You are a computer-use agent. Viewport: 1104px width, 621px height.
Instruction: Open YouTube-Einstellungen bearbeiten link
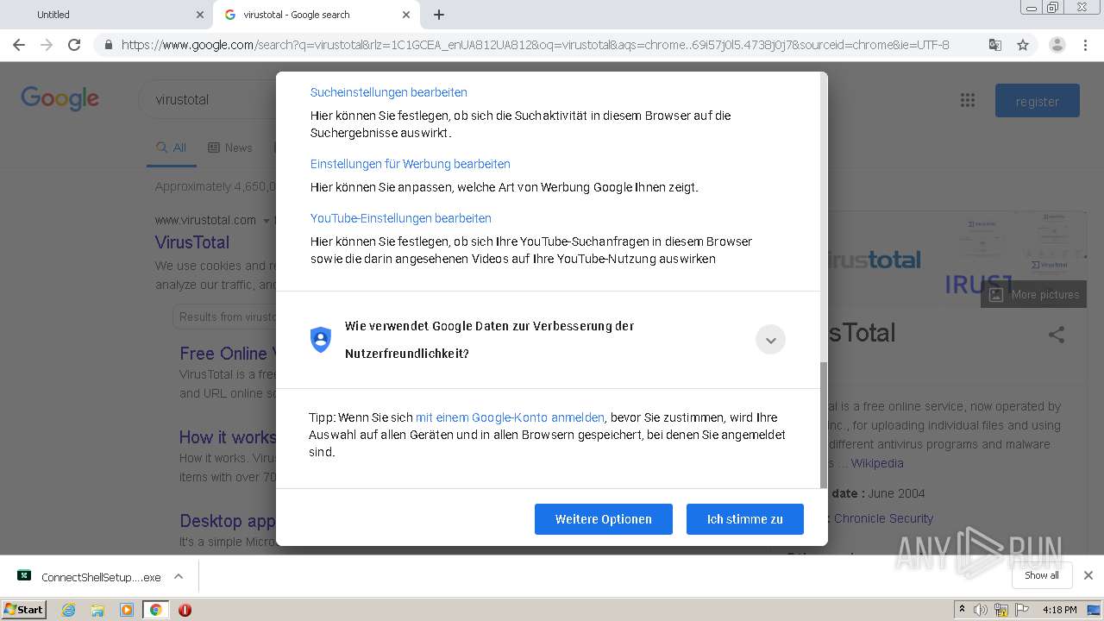click(401, 218)
